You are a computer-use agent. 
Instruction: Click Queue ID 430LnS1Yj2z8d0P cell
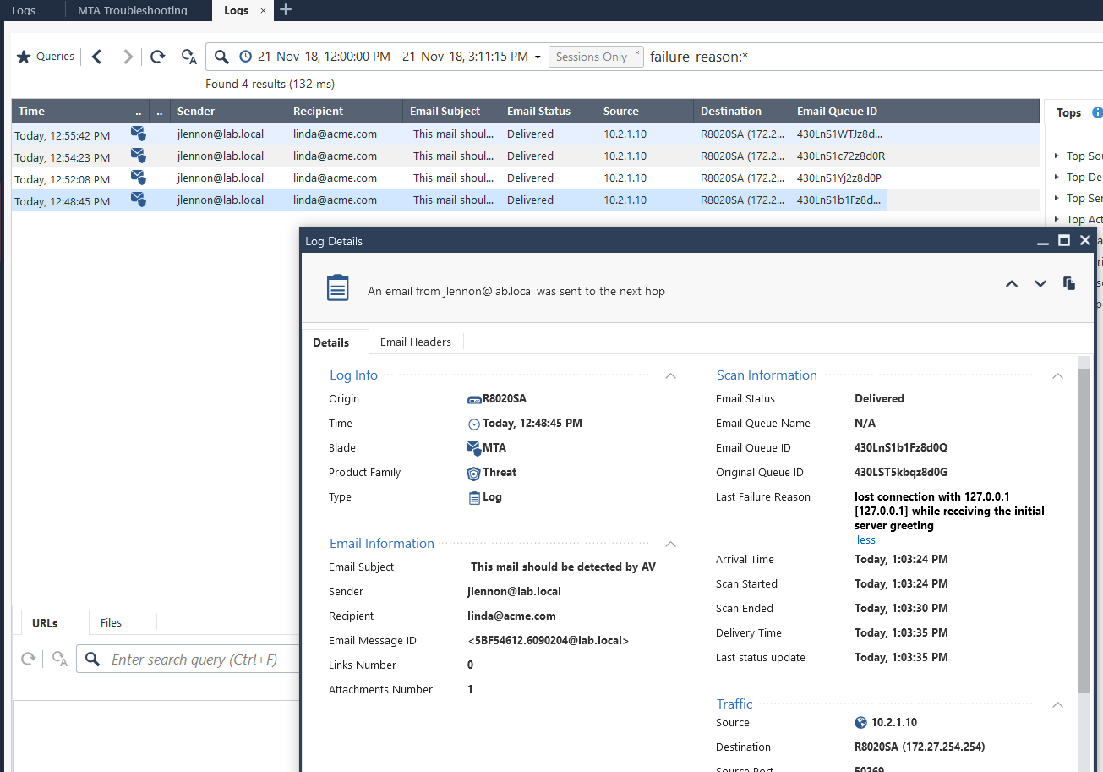point(838,178)
